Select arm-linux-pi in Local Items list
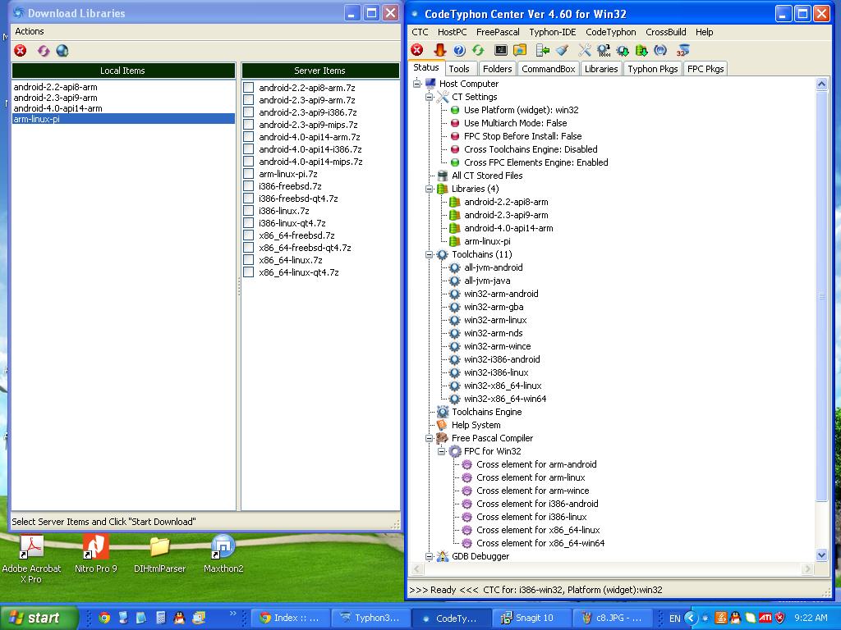Viewport: 841px width, 630px height. pos(123,119)
